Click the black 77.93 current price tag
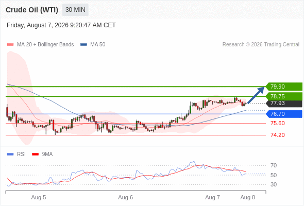 tap(284, 104)
